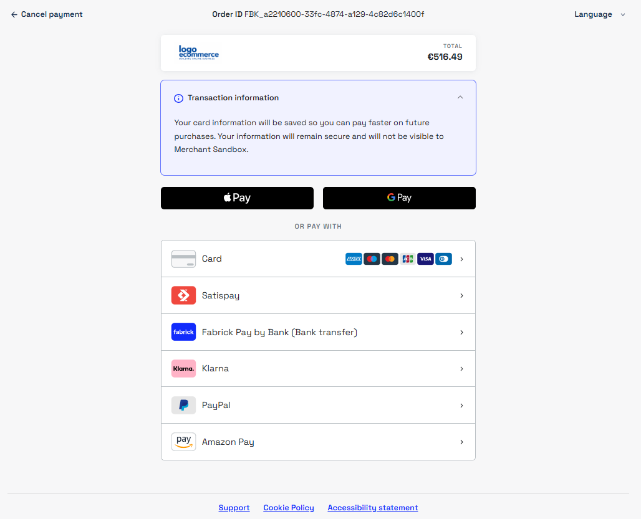Click the Diners Club card badge
Viewport: 641px width, 519px height.
tap(443, 259)
